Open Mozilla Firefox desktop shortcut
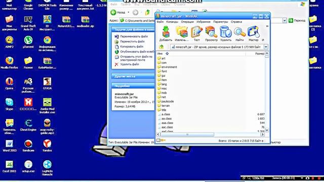This screenshot has width=324, height=182. click(9, 63)
